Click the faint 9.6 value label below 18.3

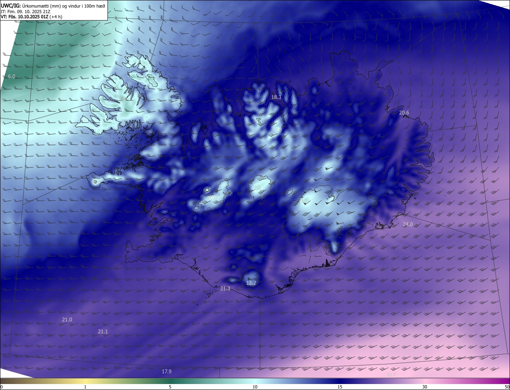[x=278, y=129]
